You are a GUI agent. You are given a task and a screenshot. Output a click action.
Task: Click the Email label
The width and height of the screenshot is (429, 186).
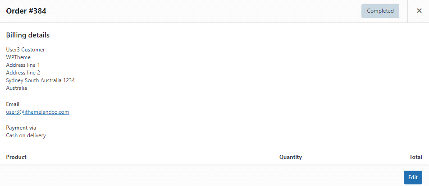click(13, 104)
